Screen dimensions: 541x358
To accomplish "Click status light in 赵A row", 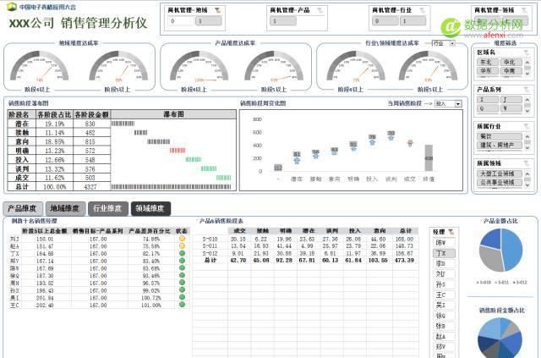I will click(182, 245).
